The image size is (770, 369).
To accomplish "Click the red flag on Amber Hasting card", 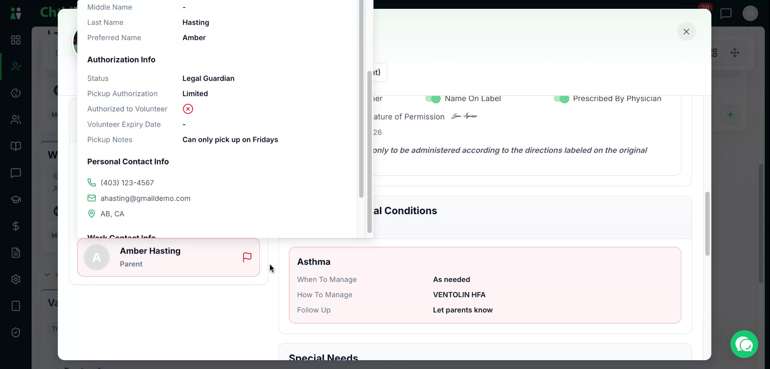I will point(247,257).
